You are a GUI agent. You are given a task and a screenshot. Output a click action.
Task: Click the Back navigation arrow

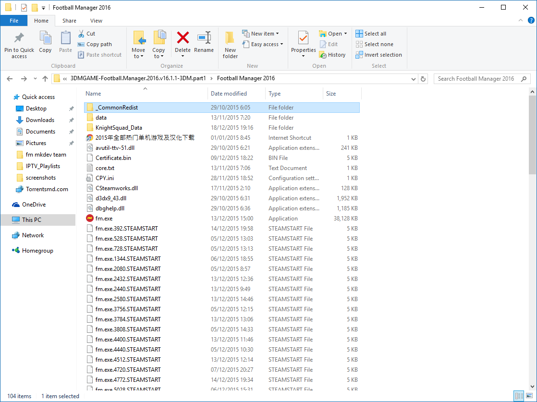tap(10, 79)
